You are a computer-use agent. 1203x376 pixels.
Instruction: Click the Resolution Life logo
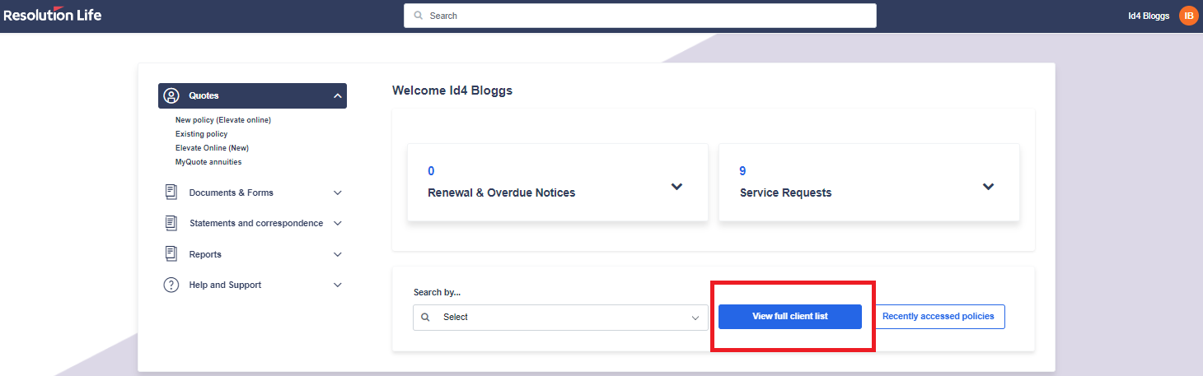(x=53, y=14)
